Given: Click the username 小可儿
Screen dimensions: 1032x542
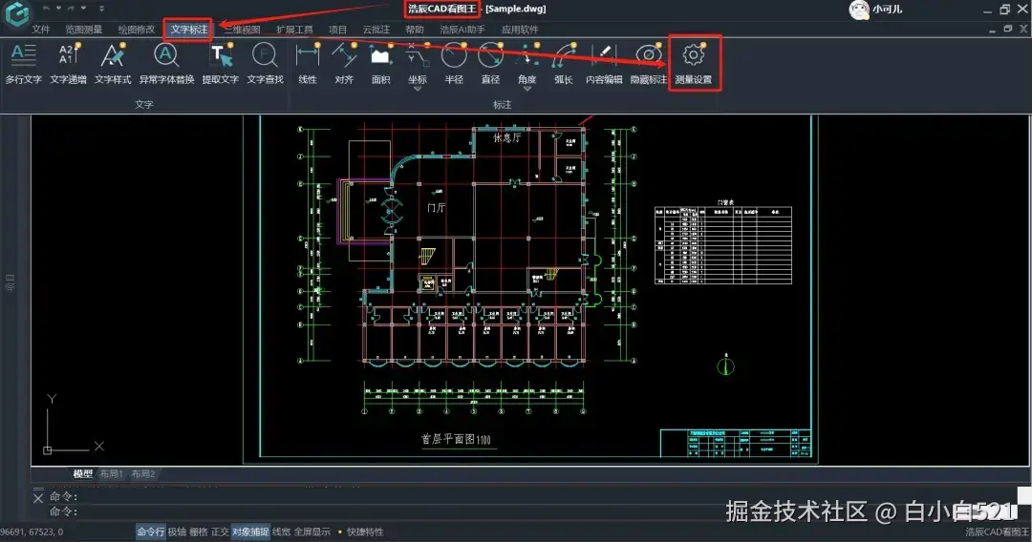Looking at the screenshot, I should coord(887,10).
